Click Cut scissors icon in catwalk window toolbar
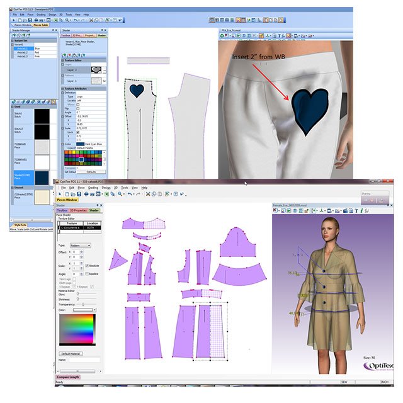Viewport: 403px width, 403px height. coord(148,194)
